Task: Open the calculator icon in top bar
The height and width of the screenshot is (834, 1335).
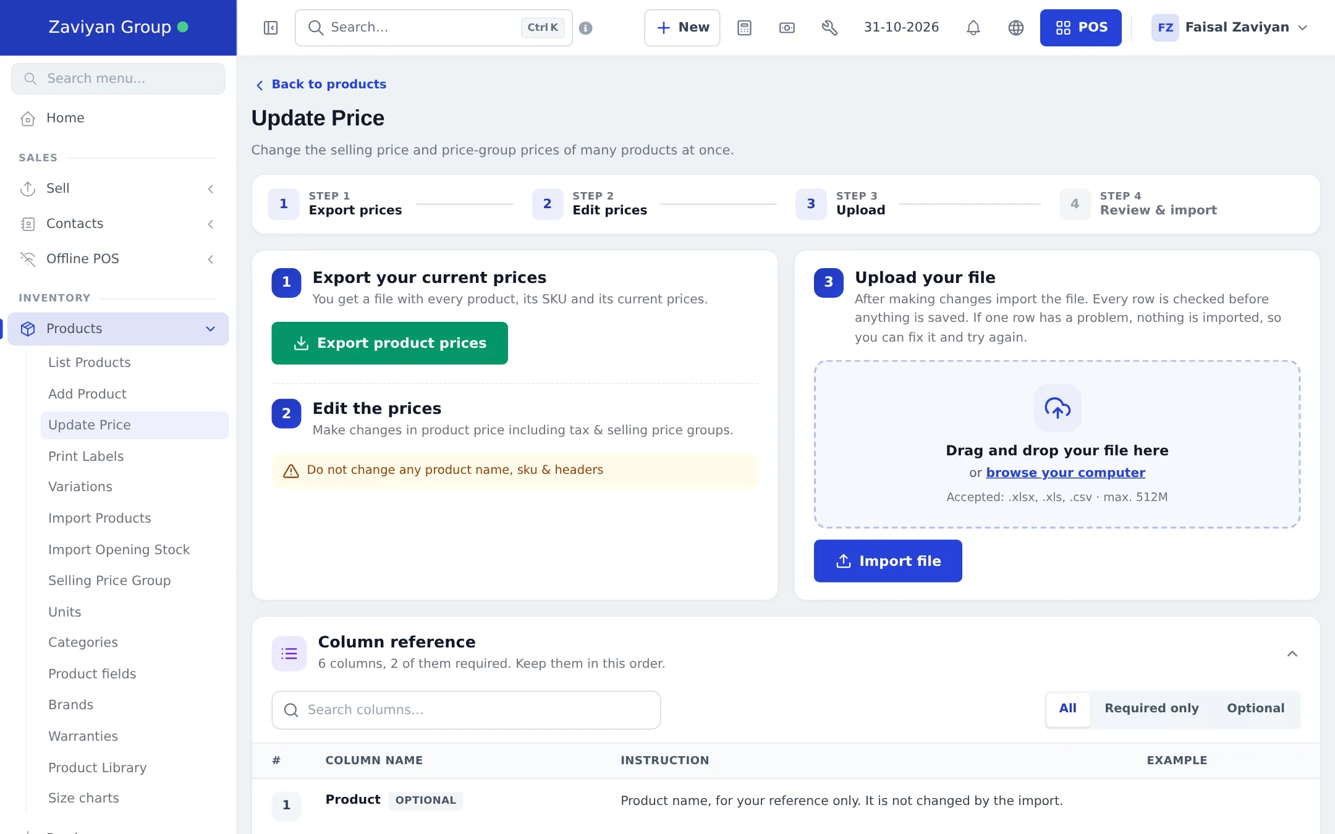Action: tap(744, 28)
